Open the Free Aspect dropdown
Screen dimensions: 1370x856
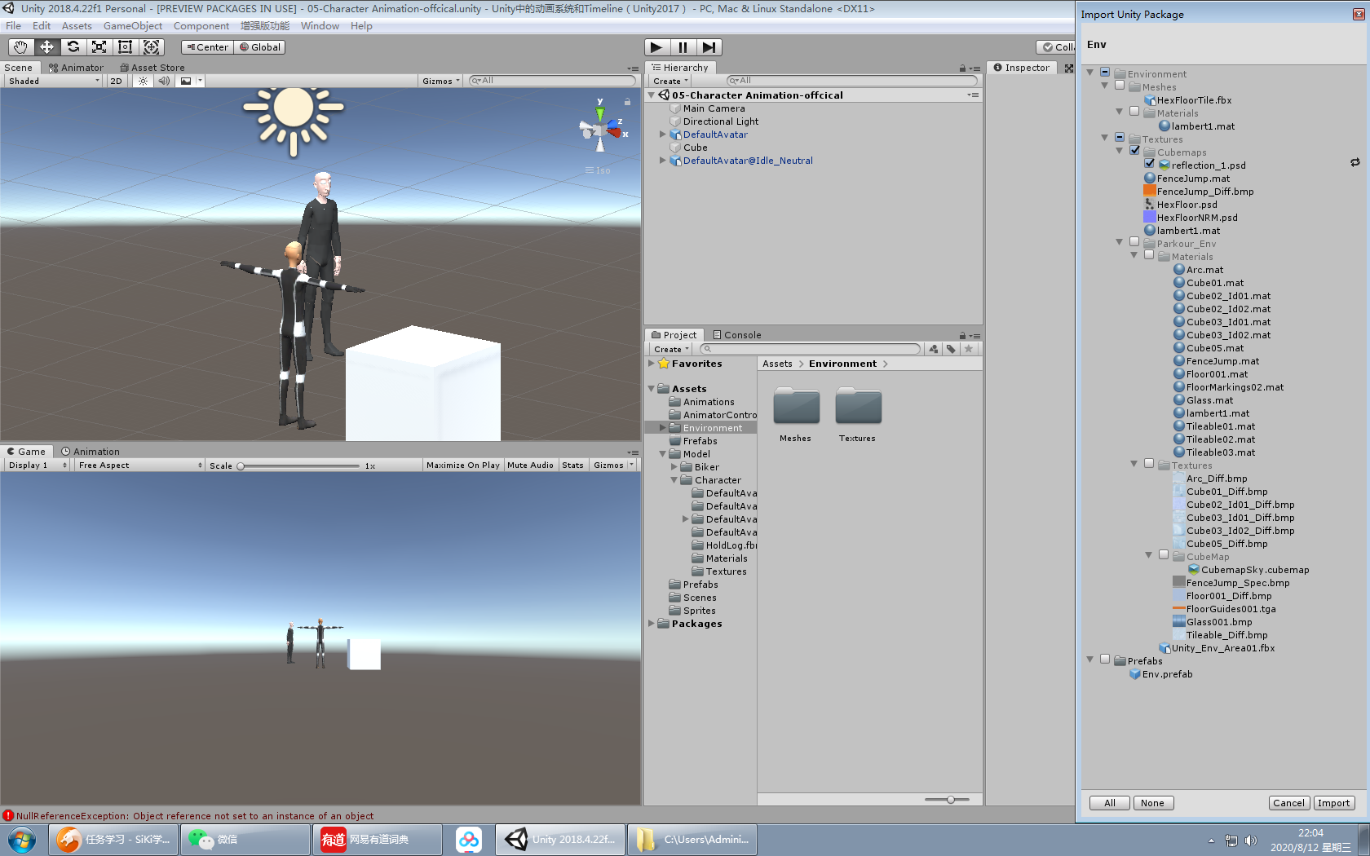[140, 466]
